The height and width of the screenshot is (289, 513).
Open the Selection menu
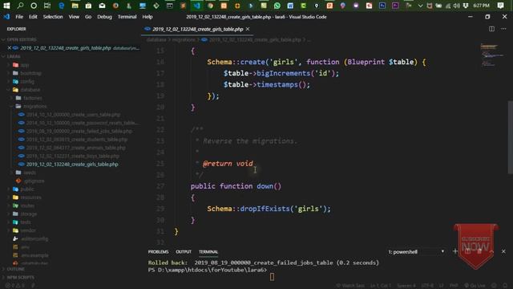[53, 17]
